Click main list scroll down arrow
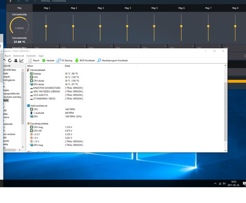The image size is (246, 203). click(x=225, y=150)
